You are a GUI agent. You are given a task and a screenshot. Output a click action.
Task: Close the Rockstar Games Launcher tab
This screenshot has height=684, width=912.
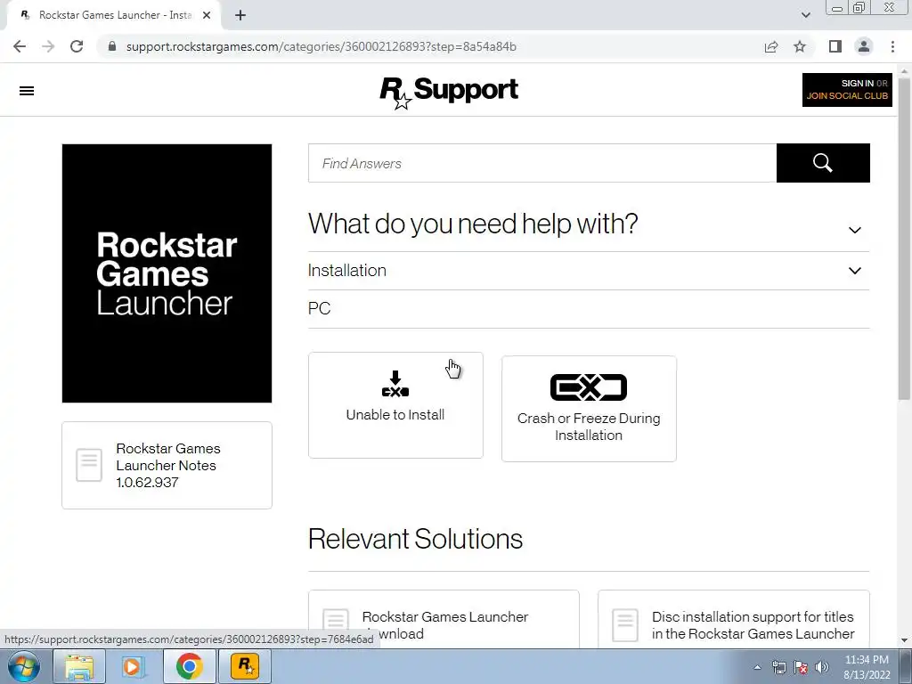click(x=207, y=15)
